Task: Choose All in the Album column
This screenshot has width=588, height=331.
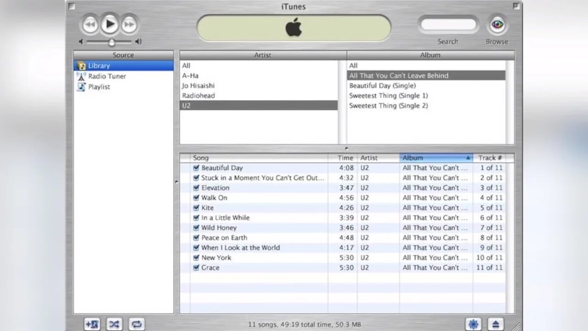Action: [x=426, y=66]
